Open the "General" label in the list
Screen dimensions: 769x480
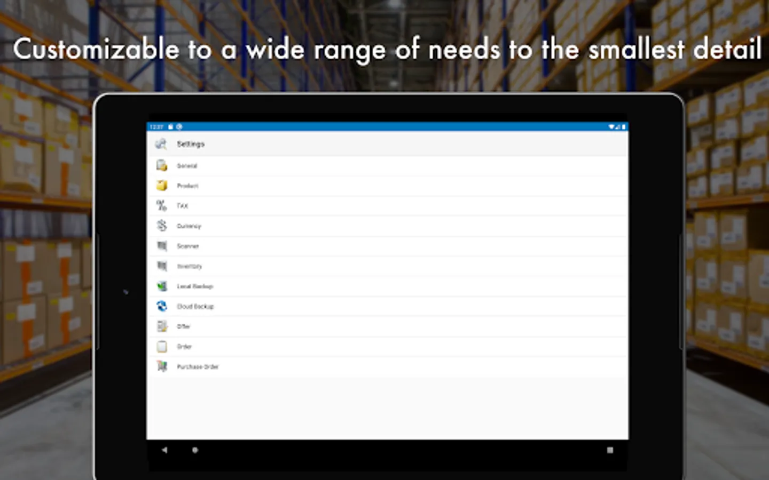(187, 166)
